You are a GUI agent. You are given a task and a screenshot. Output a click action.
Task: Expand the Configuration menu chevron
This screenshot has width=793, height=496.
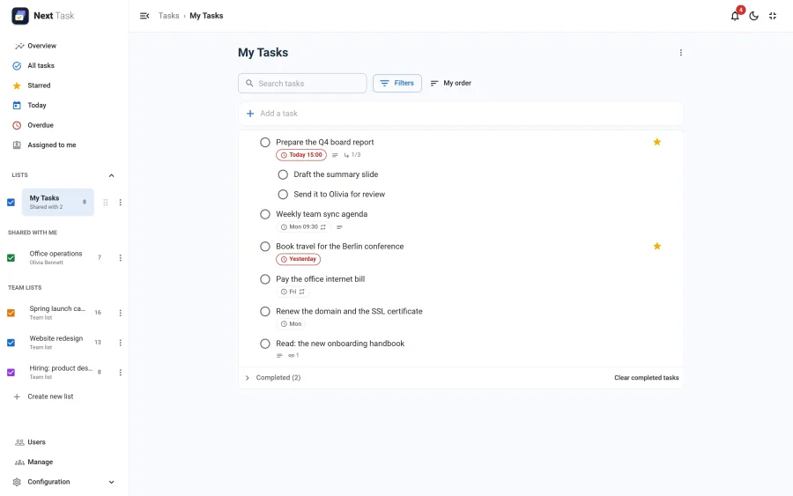click(x=111, y=482)
